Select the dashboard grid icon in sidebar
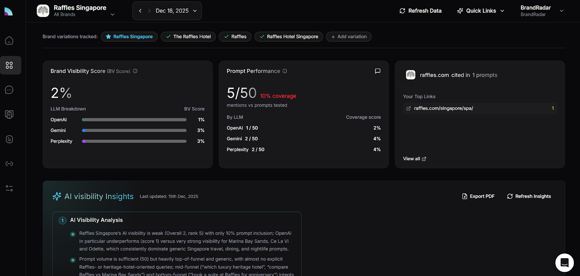Viewport: 580px width, 276px height. tap(9, 65)
